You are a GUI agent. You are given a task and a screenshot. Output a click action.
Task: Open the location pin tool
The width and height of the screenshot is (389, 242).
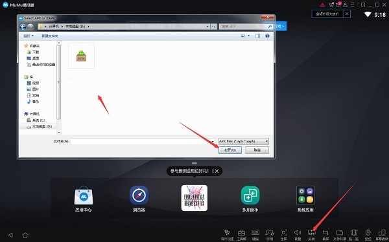(x=368, y=234)
